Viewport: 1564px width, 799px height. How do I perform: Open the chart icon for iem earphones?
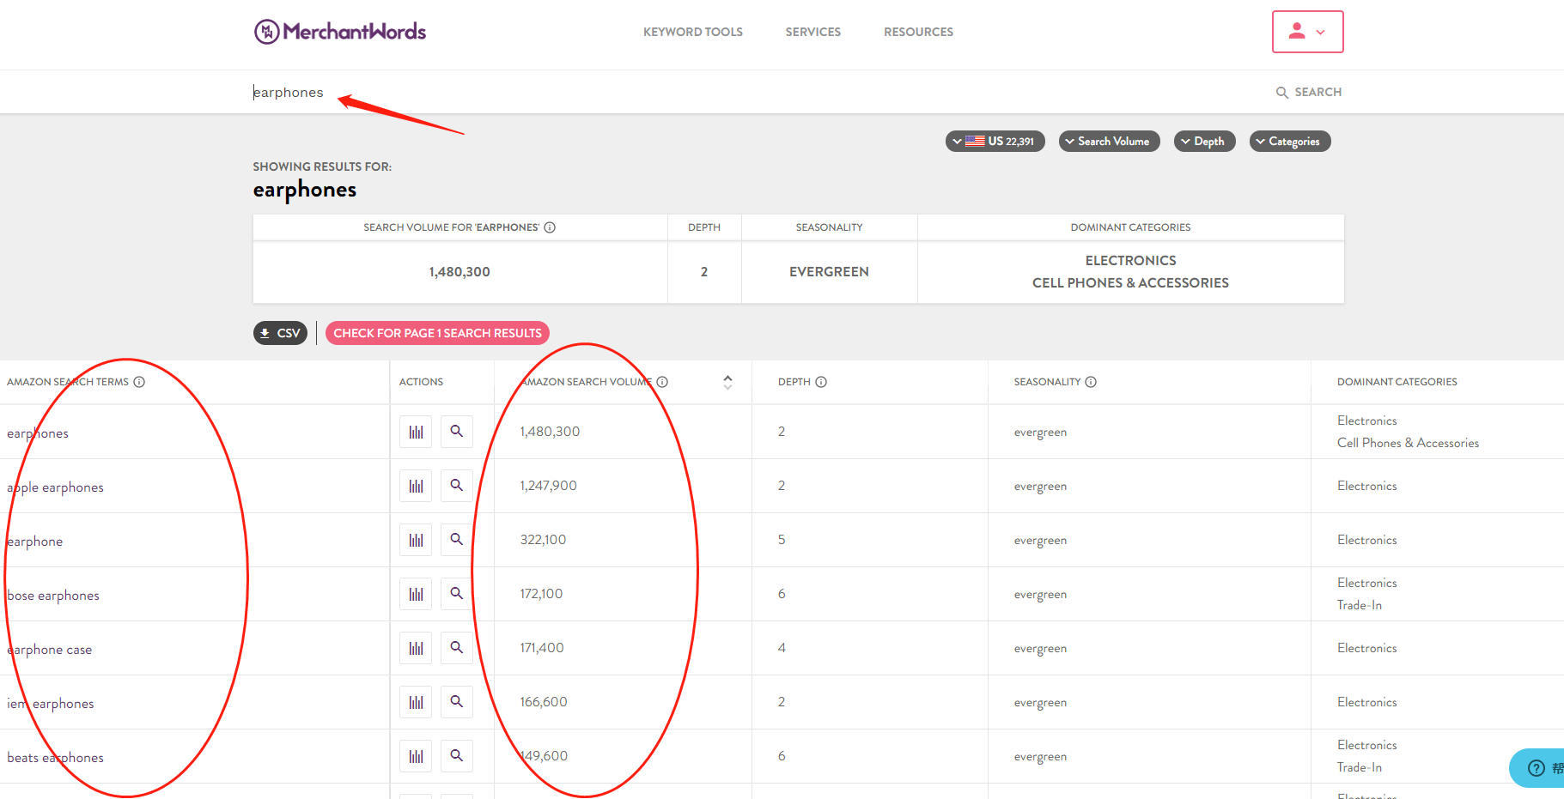click(416, 702)
